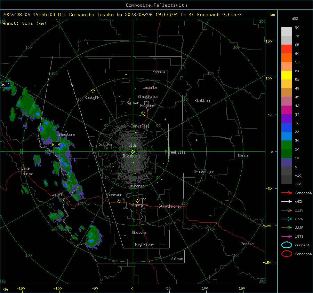Click the Annot: tops (km) label
Screen dimensions: 313x293
[24, 23]
